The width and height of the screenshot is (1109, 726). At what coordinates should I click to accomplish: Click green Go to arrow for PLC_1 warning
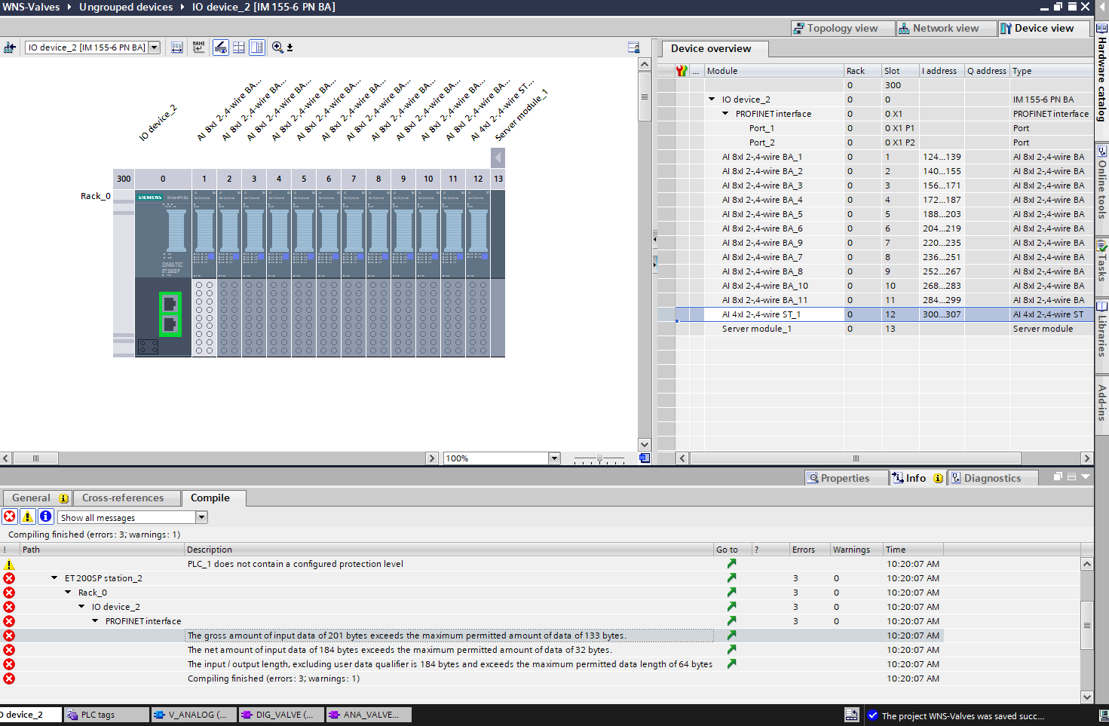(731, 564)
